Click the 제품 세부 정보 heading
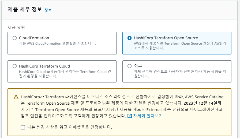 click(25, 9)
